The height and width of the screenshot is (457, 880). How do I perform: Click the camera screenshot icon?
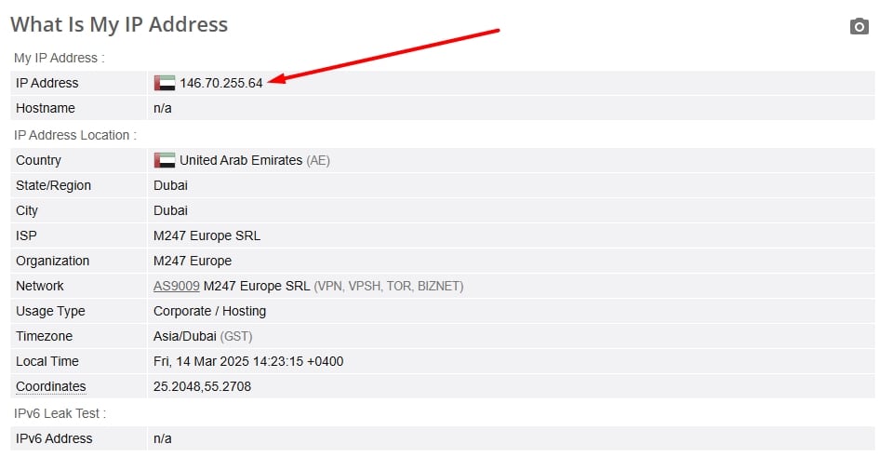click(x=860, y=26)
